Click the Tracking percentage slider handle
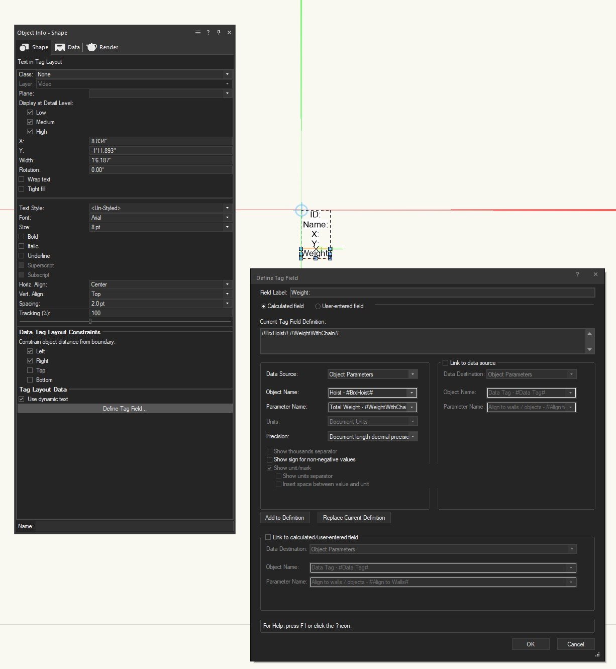This screenshot has height=669, width=616. pyautogui.click(x=90, y=321)
